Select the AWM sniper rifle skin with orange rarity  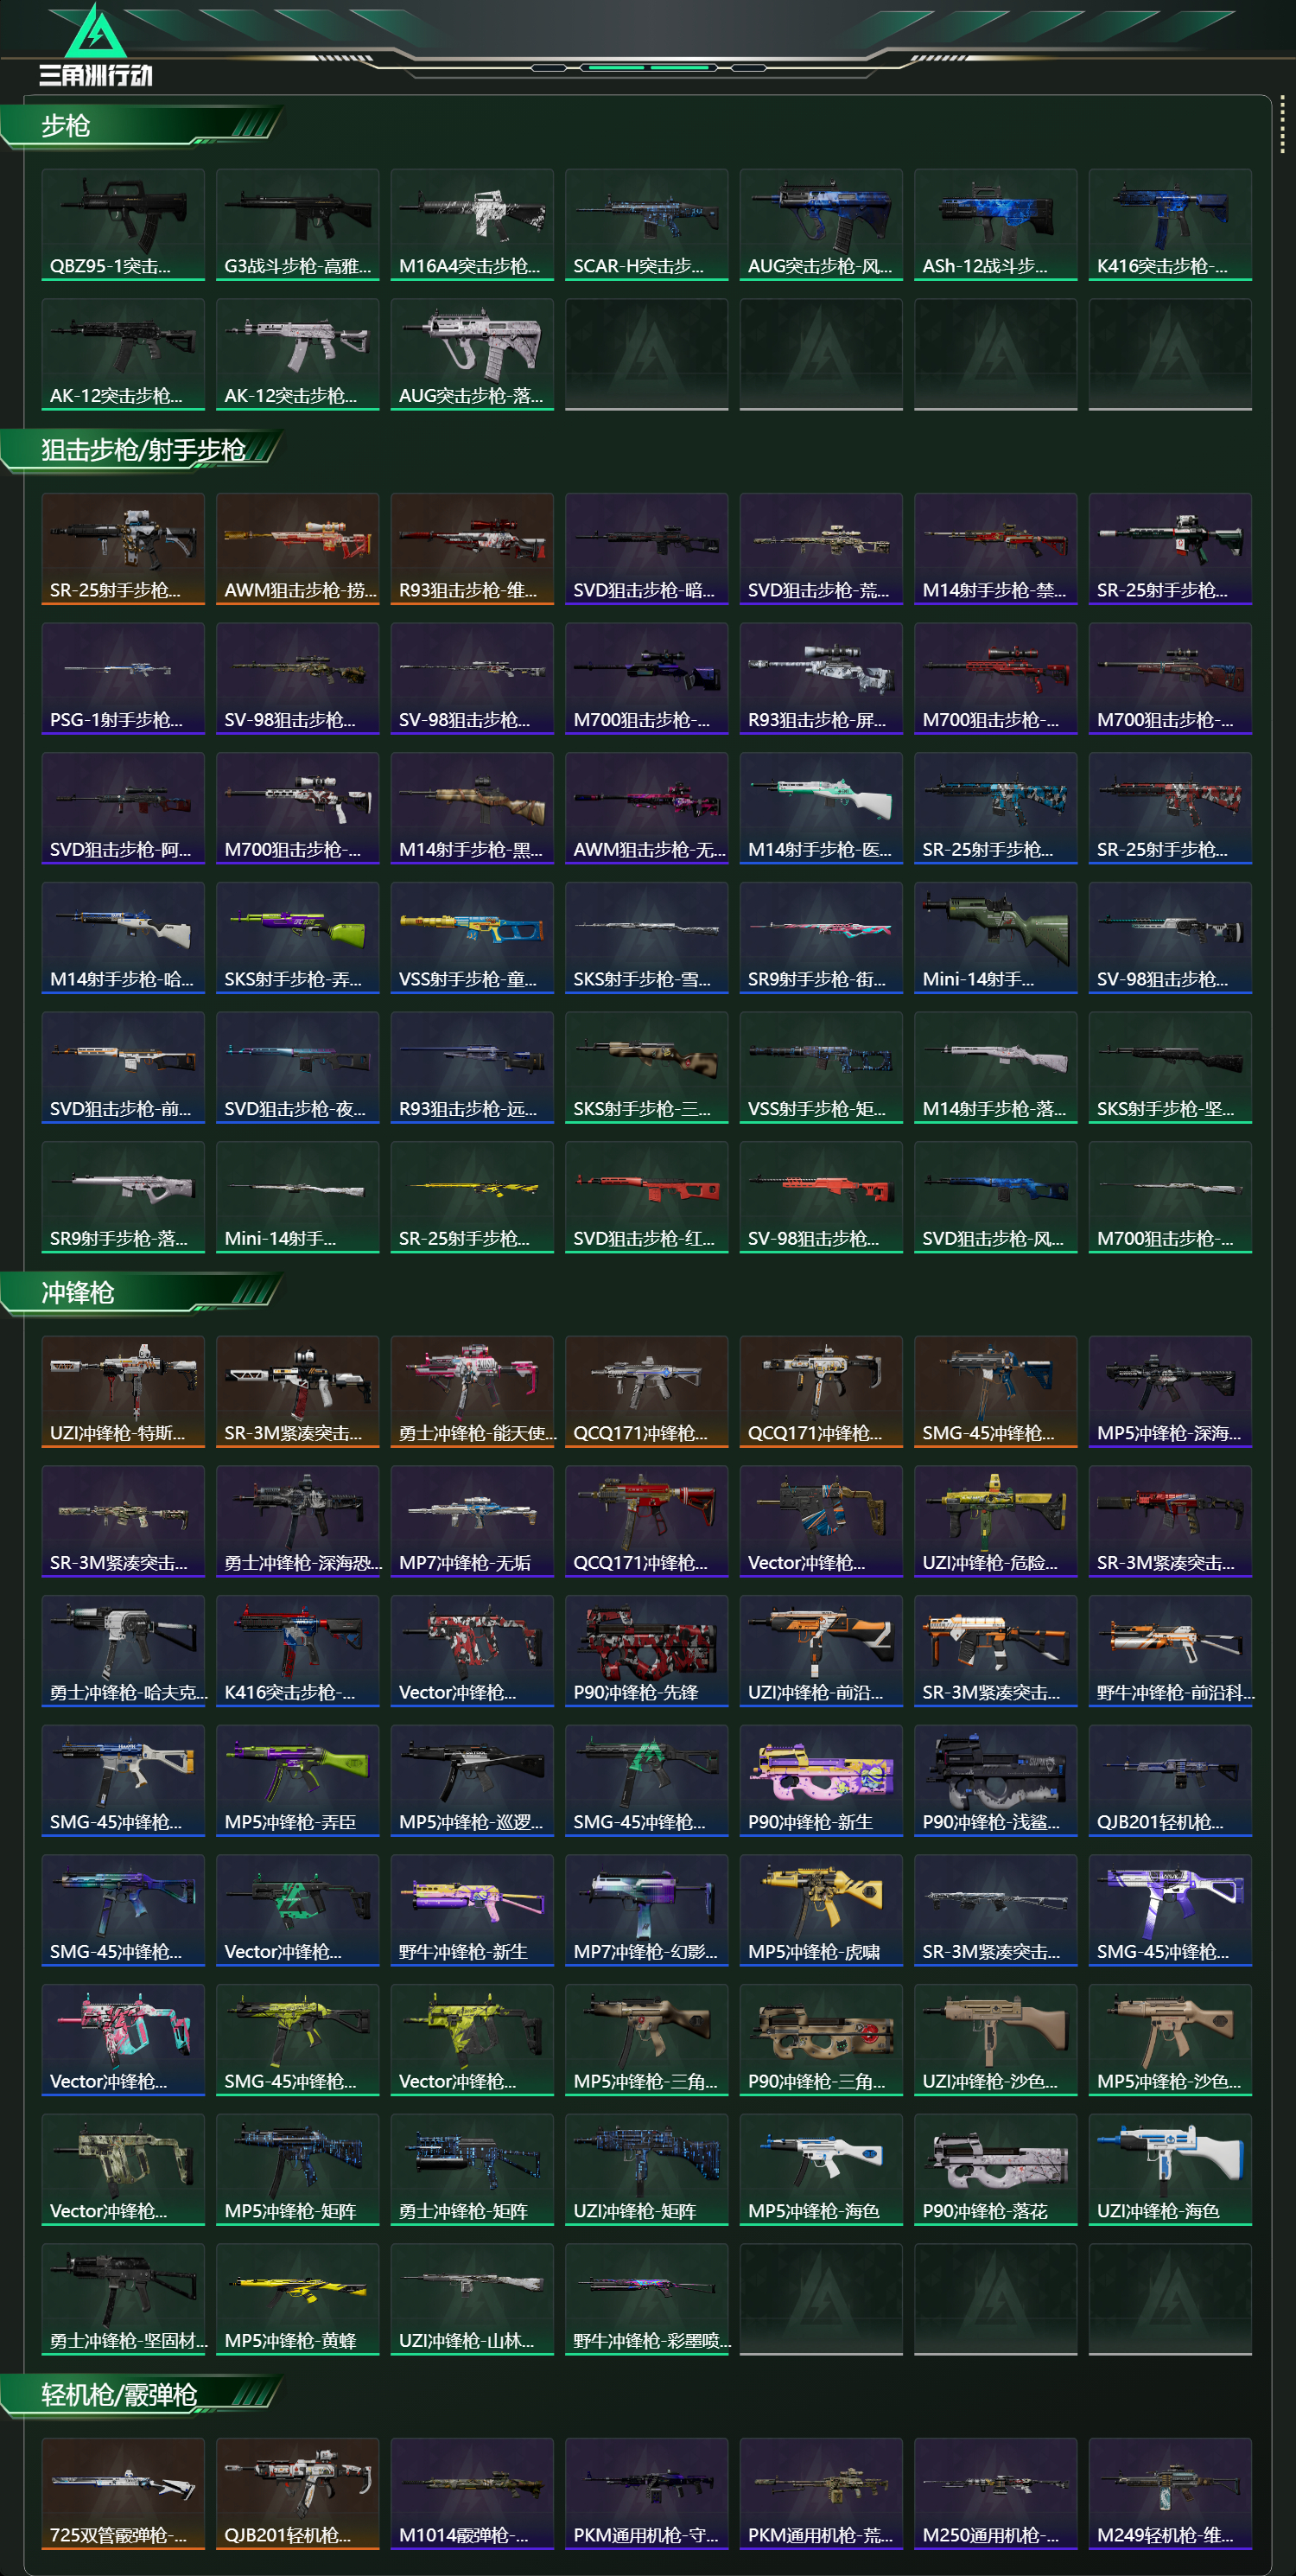[x=298, y=548]
